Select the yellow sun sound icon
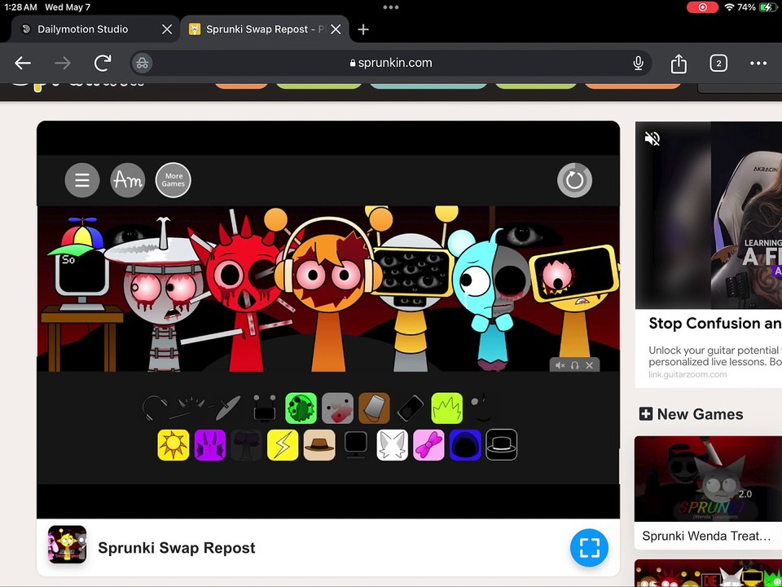 174,445
